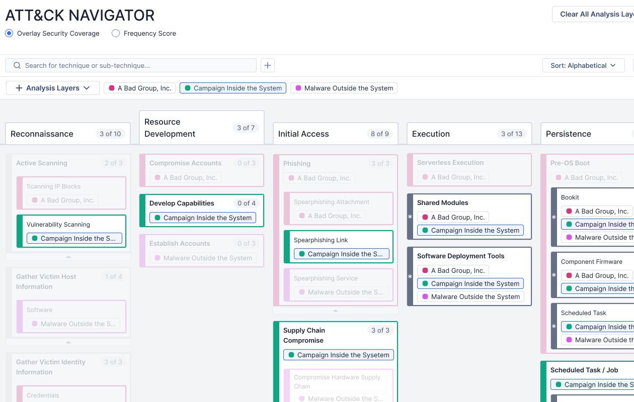
Task: Collapse the Phishing sub-techniques
Action: point(336,311)
